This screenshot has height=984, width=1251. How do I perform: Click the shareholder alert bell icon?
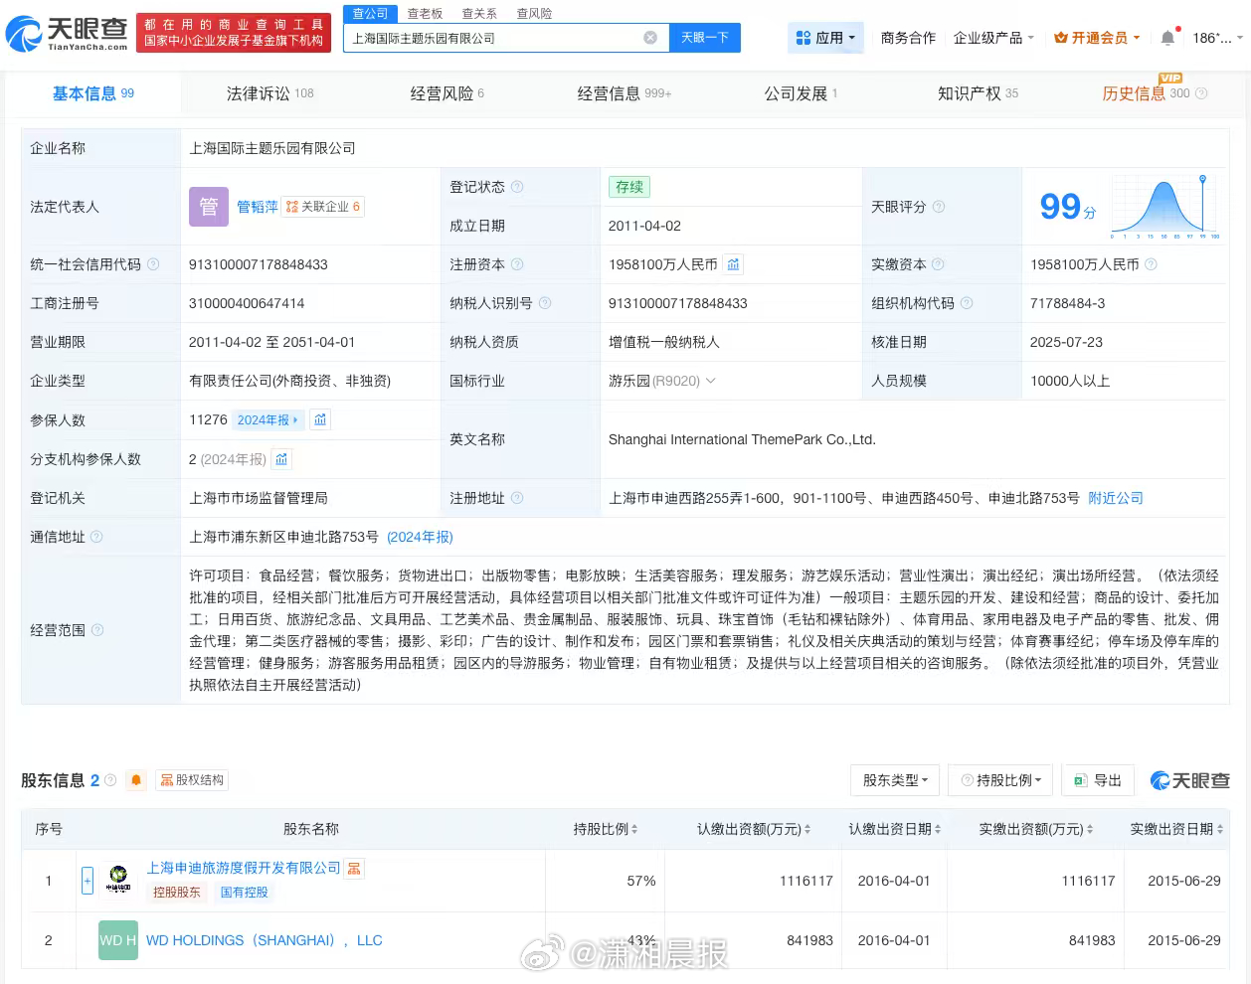(136, 780)
